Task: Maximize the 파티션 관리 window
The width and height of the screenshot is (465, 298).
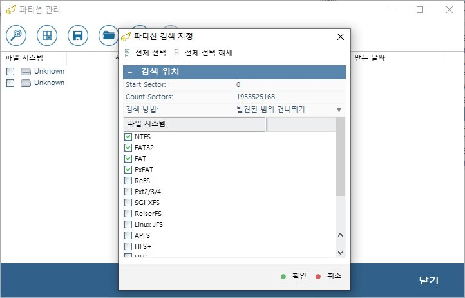Action: pyautogui.click(x=420, y=10)
